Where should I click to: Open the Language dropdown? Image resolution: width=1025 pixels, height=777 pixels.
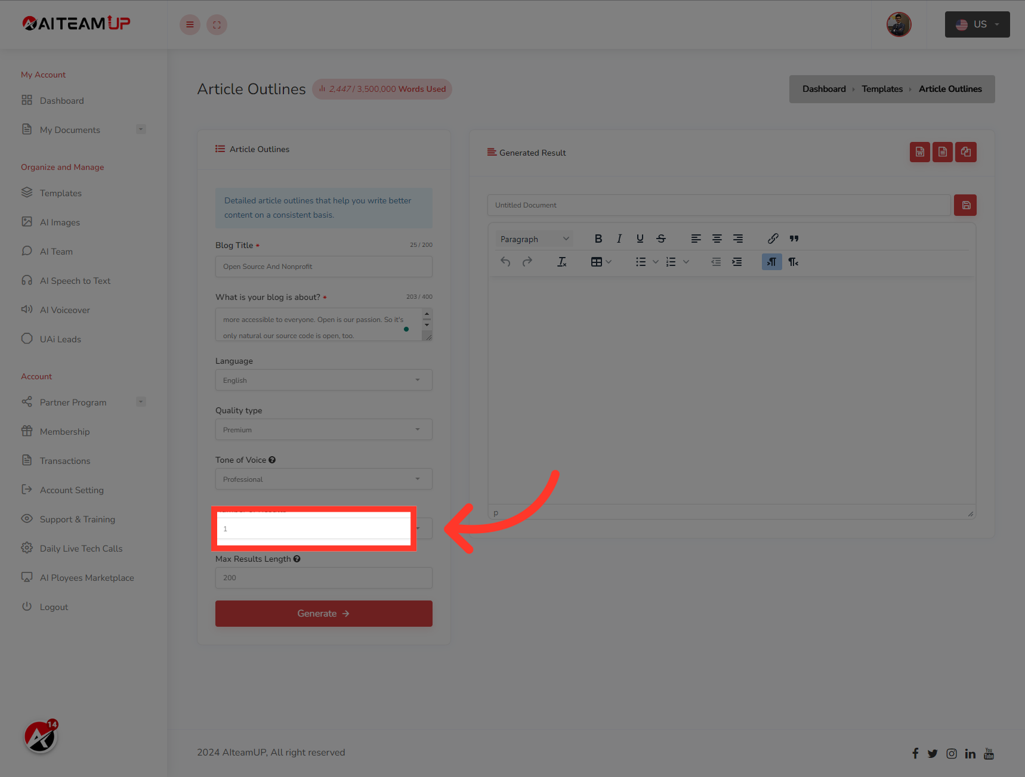[x=323, y=380]
